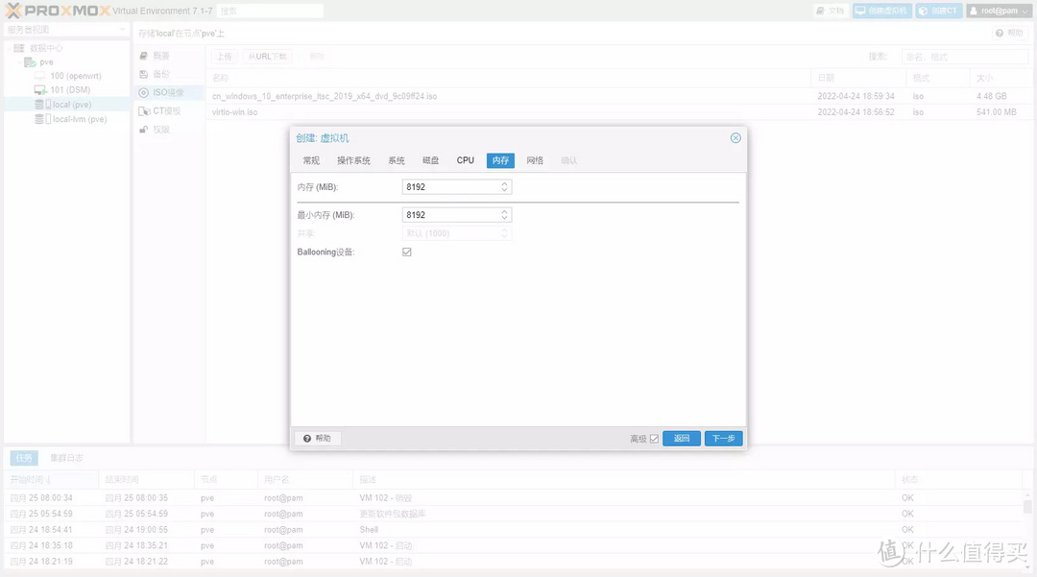Click the 创建虚拟机 button
The height and width of the screenshot is (577, 1037).
(x=882, y=11)
